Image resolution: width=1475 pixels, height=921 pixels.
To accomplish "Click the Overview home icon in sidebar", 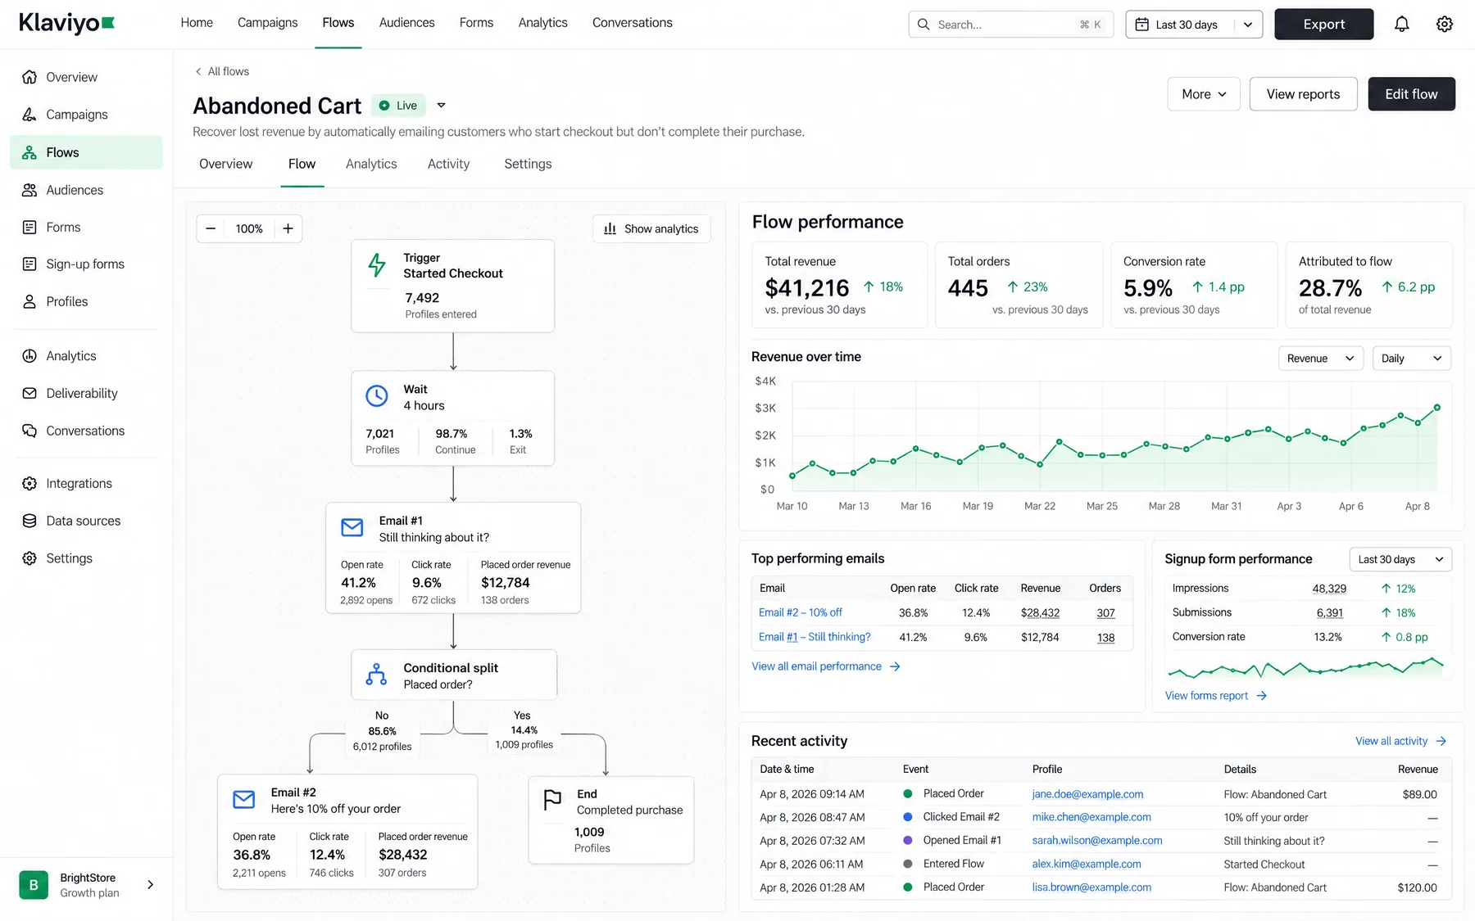I will tap(29, 77).
